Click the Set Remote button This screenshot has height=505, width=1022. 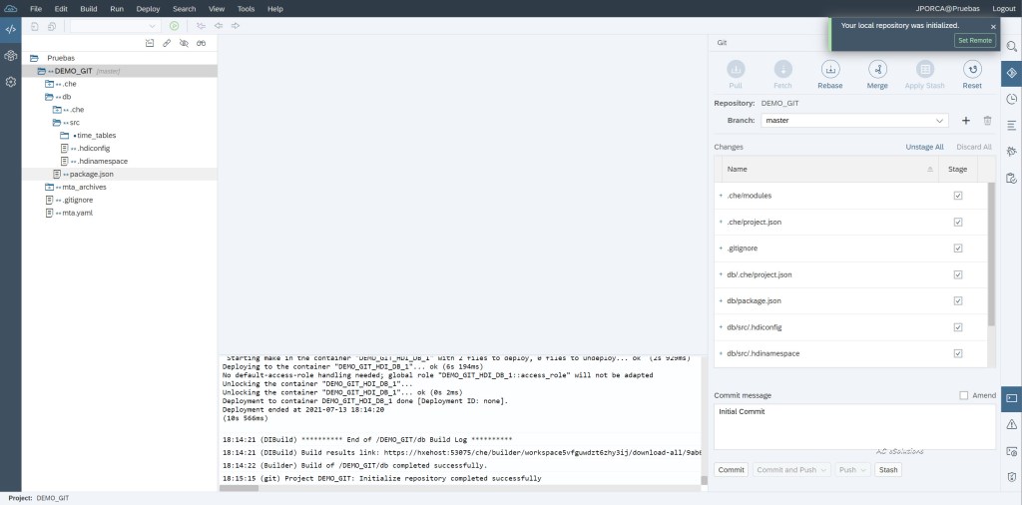pos(974,40)
